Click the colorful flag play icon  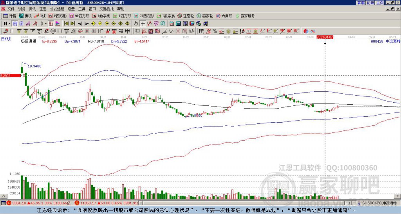pos(58,24)
